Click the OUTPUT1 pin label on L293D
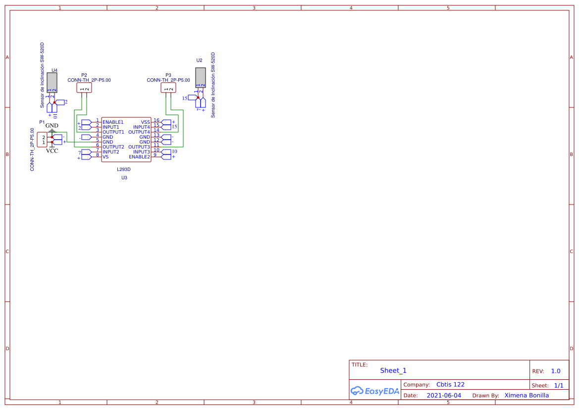 [x=113, y=132]
